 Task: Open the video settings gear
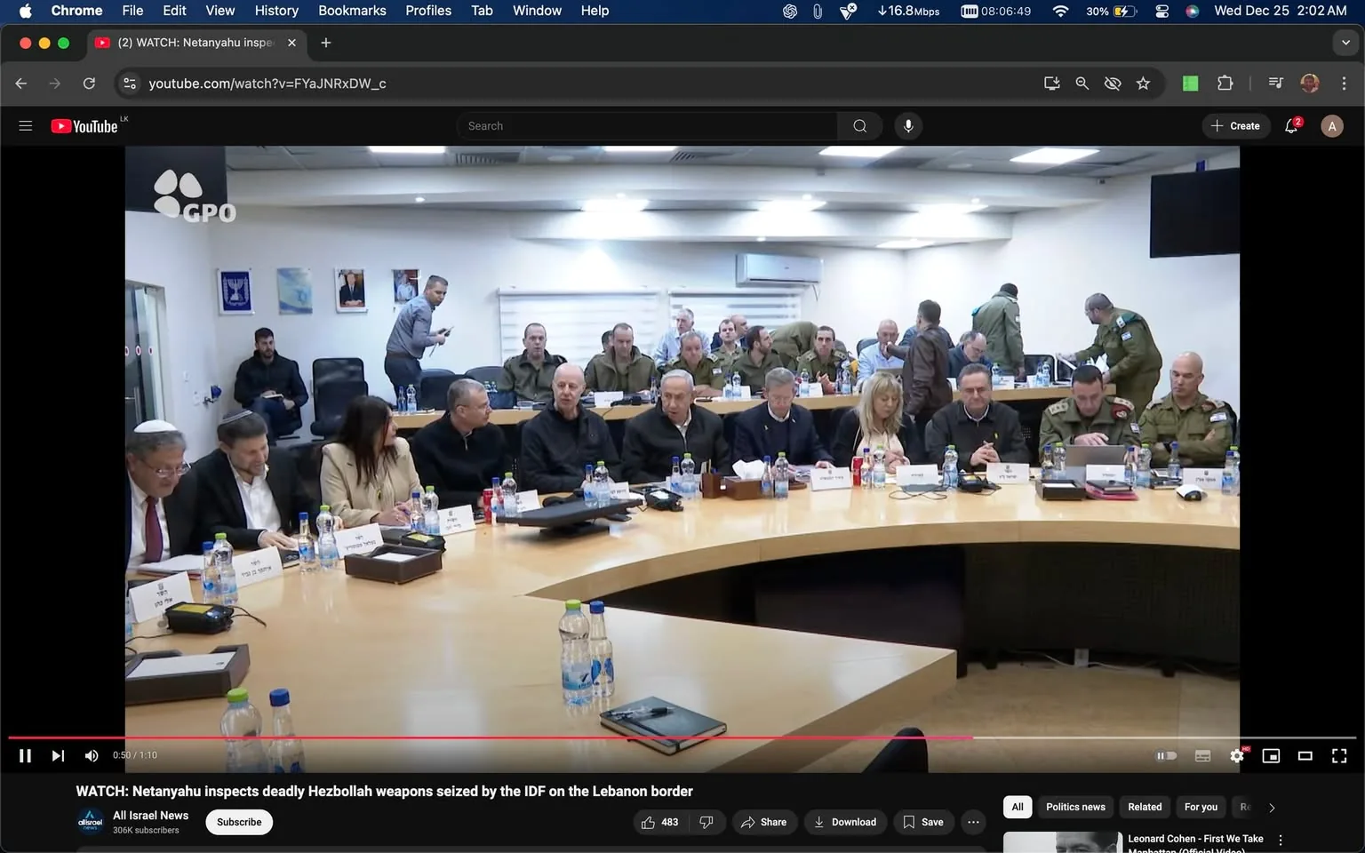[x=1236, y=755]
